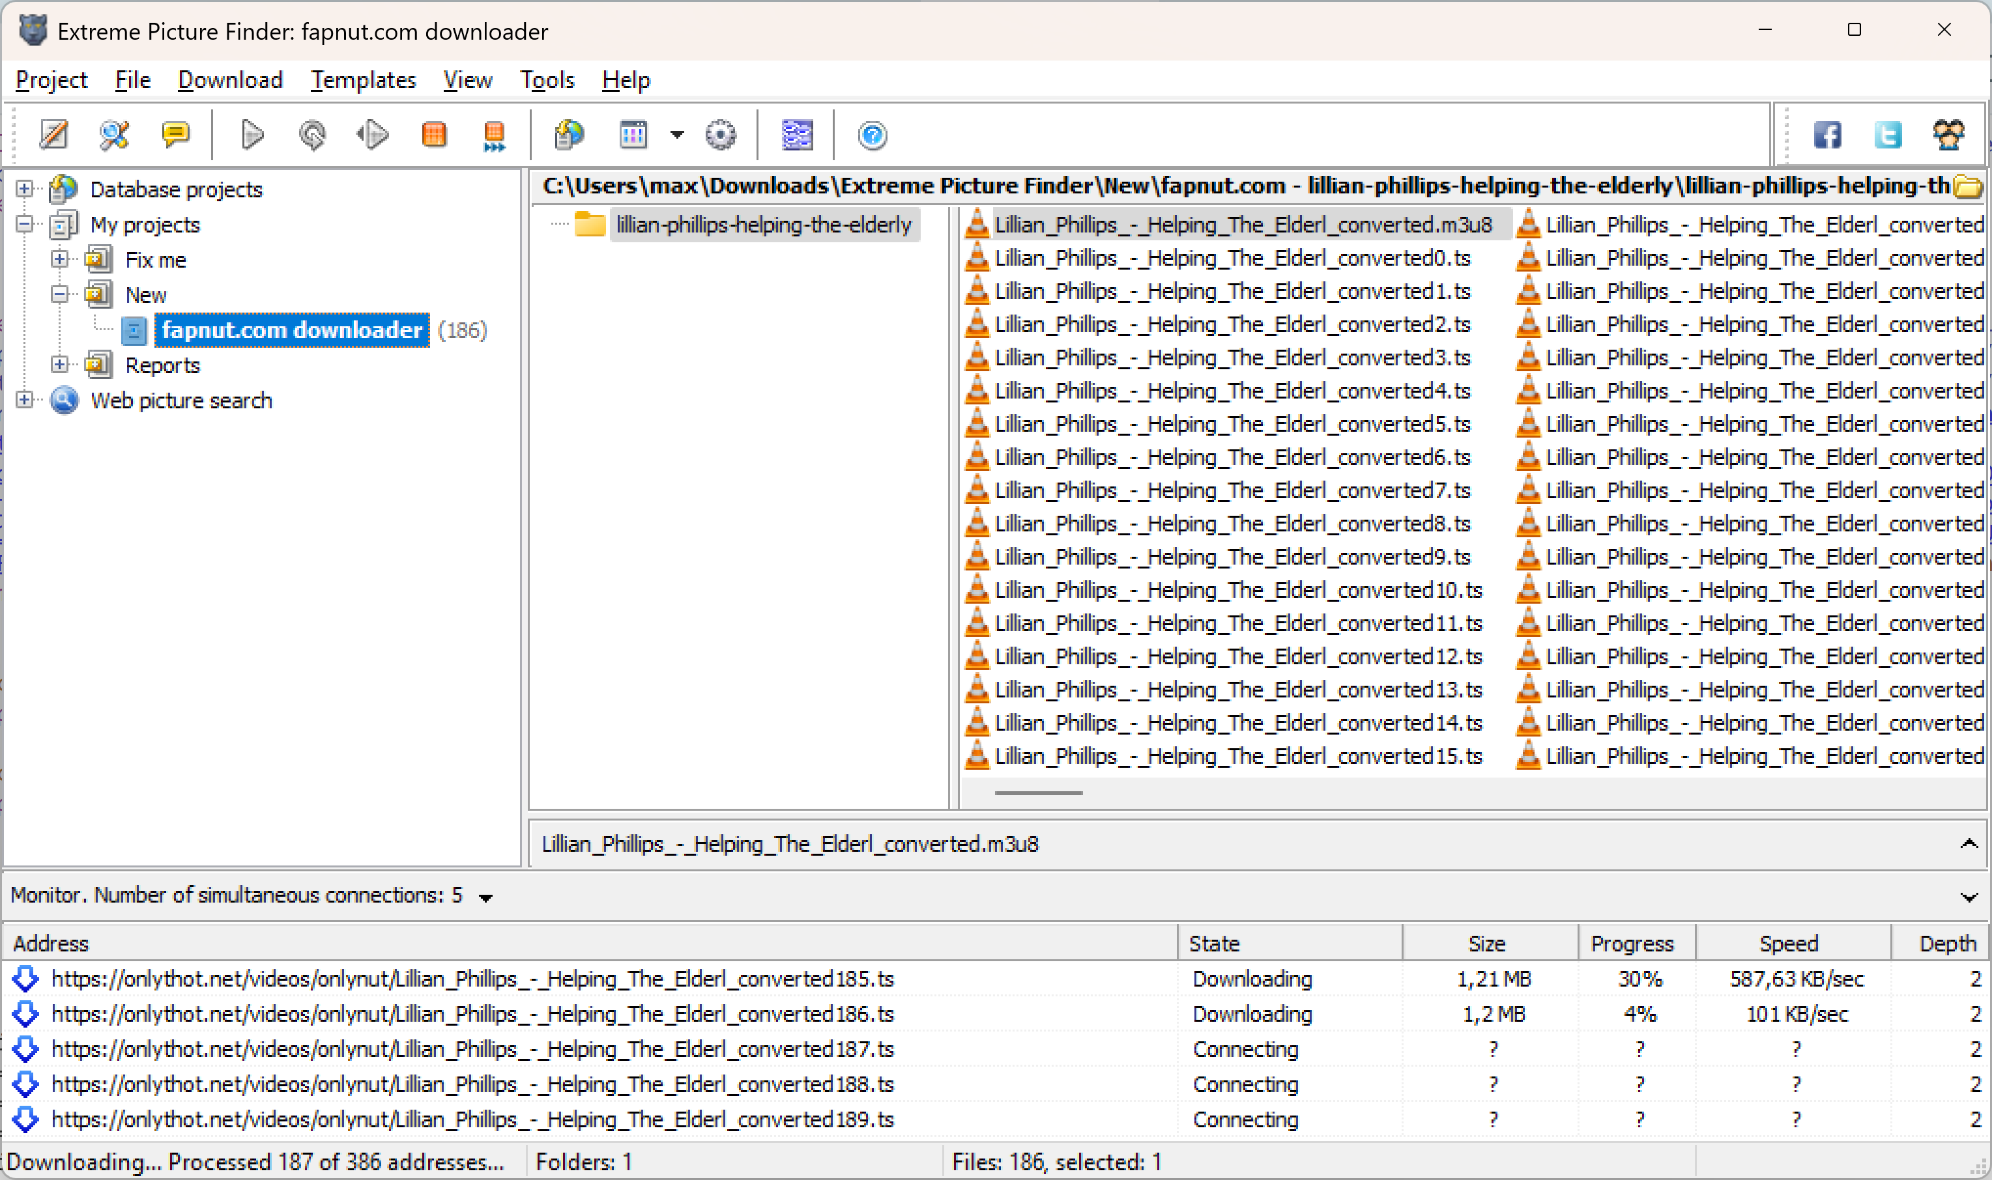
Task: Open the new project wizard pencil icon
Action: [x=54, y=135]
